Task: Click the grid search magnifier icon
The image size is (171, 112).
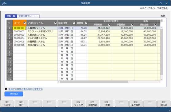Action: click(x=162, y=21)
